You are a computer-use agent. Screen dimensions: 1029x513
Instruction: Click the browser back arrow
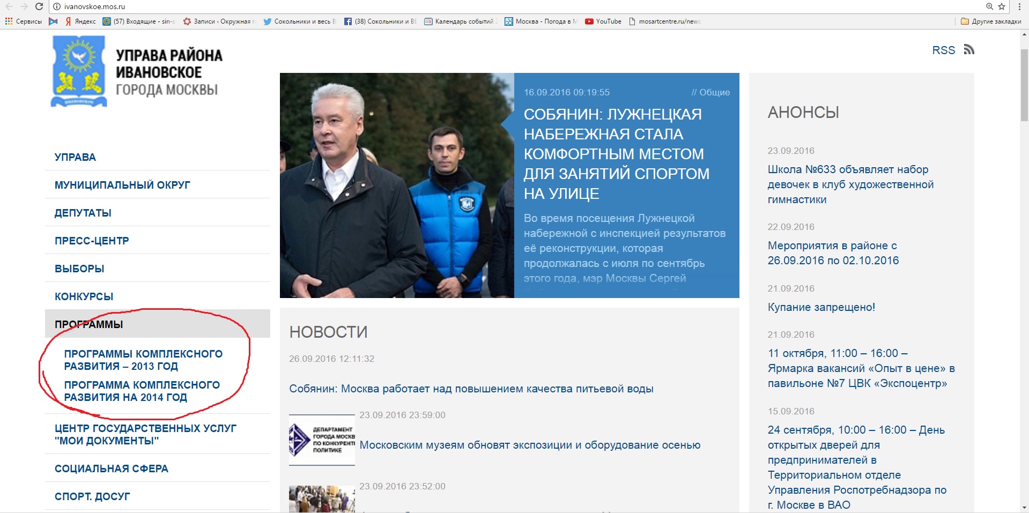[9, 6]
